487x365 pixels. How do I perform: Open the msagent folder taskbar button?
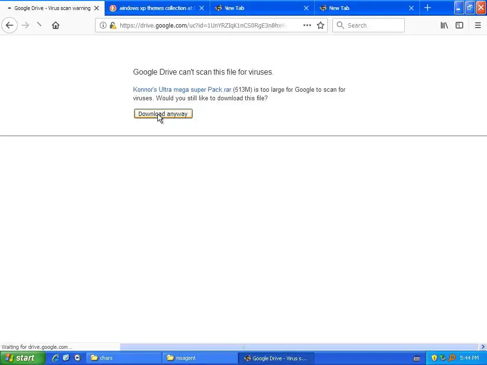tap(199, 358)
